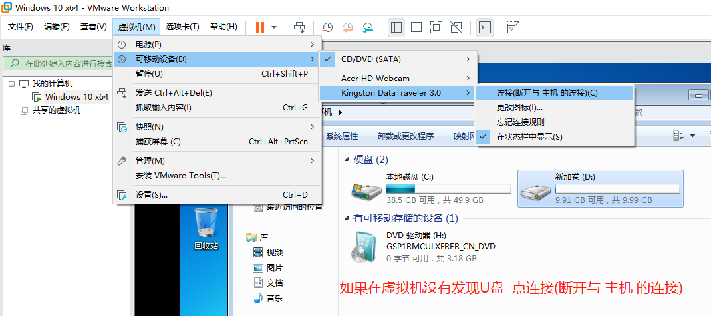The height and width of the screenshot is (316, 711).
Task: Click the orange Pause VM toolbar icon
Action: click(260, 27)
